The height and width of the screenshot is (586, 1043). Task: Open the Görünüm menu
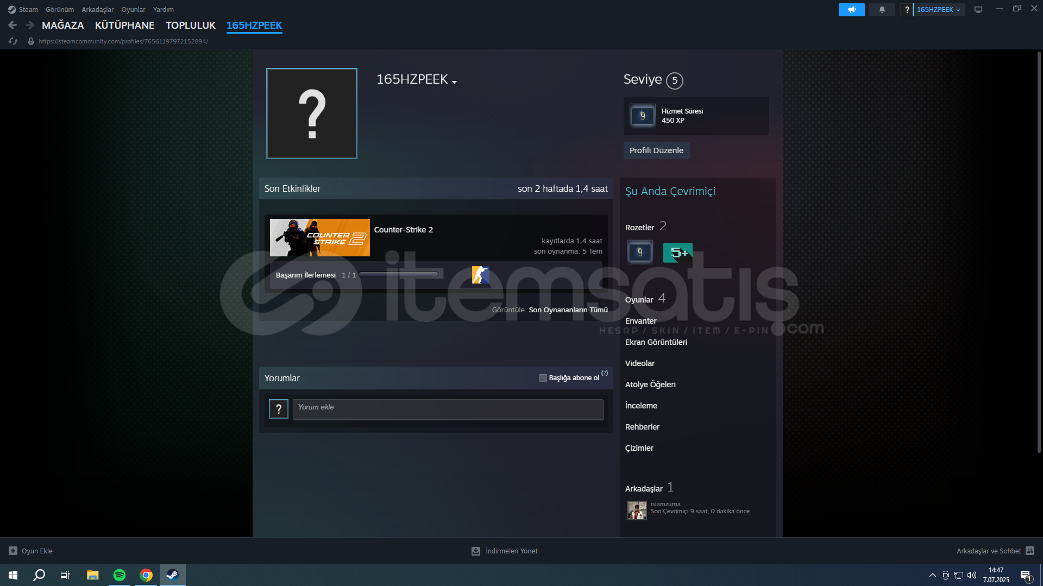(60, 10)
